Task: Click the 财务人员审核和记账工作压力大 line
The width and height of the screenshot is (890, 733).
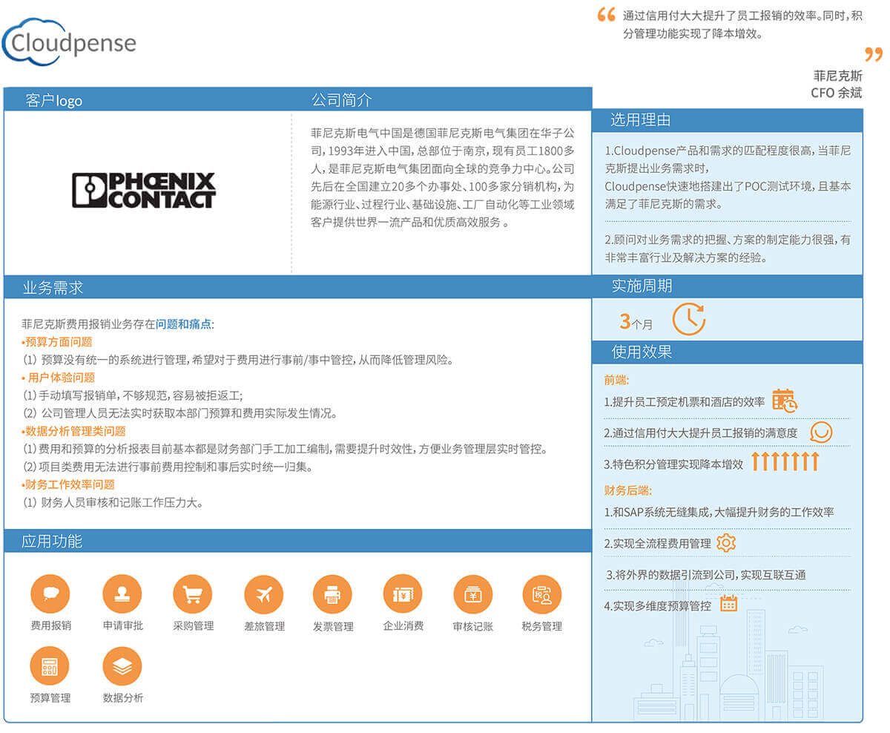Action: pos(113,502)
